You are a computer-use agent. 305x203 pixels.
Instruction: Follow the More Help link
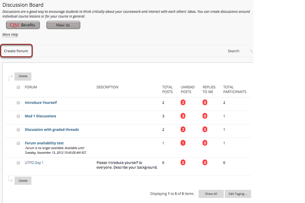tap(10, 35)
